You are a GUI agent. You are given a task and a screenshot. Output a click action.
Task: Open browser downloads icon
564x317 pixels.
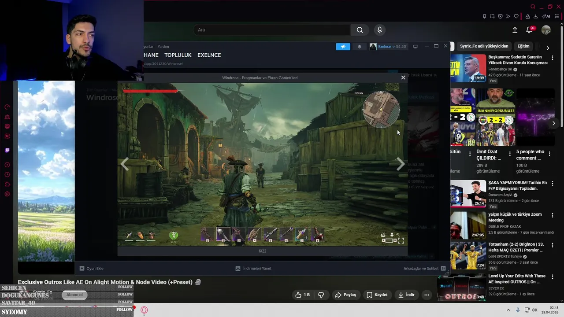[x=535, y=16]
